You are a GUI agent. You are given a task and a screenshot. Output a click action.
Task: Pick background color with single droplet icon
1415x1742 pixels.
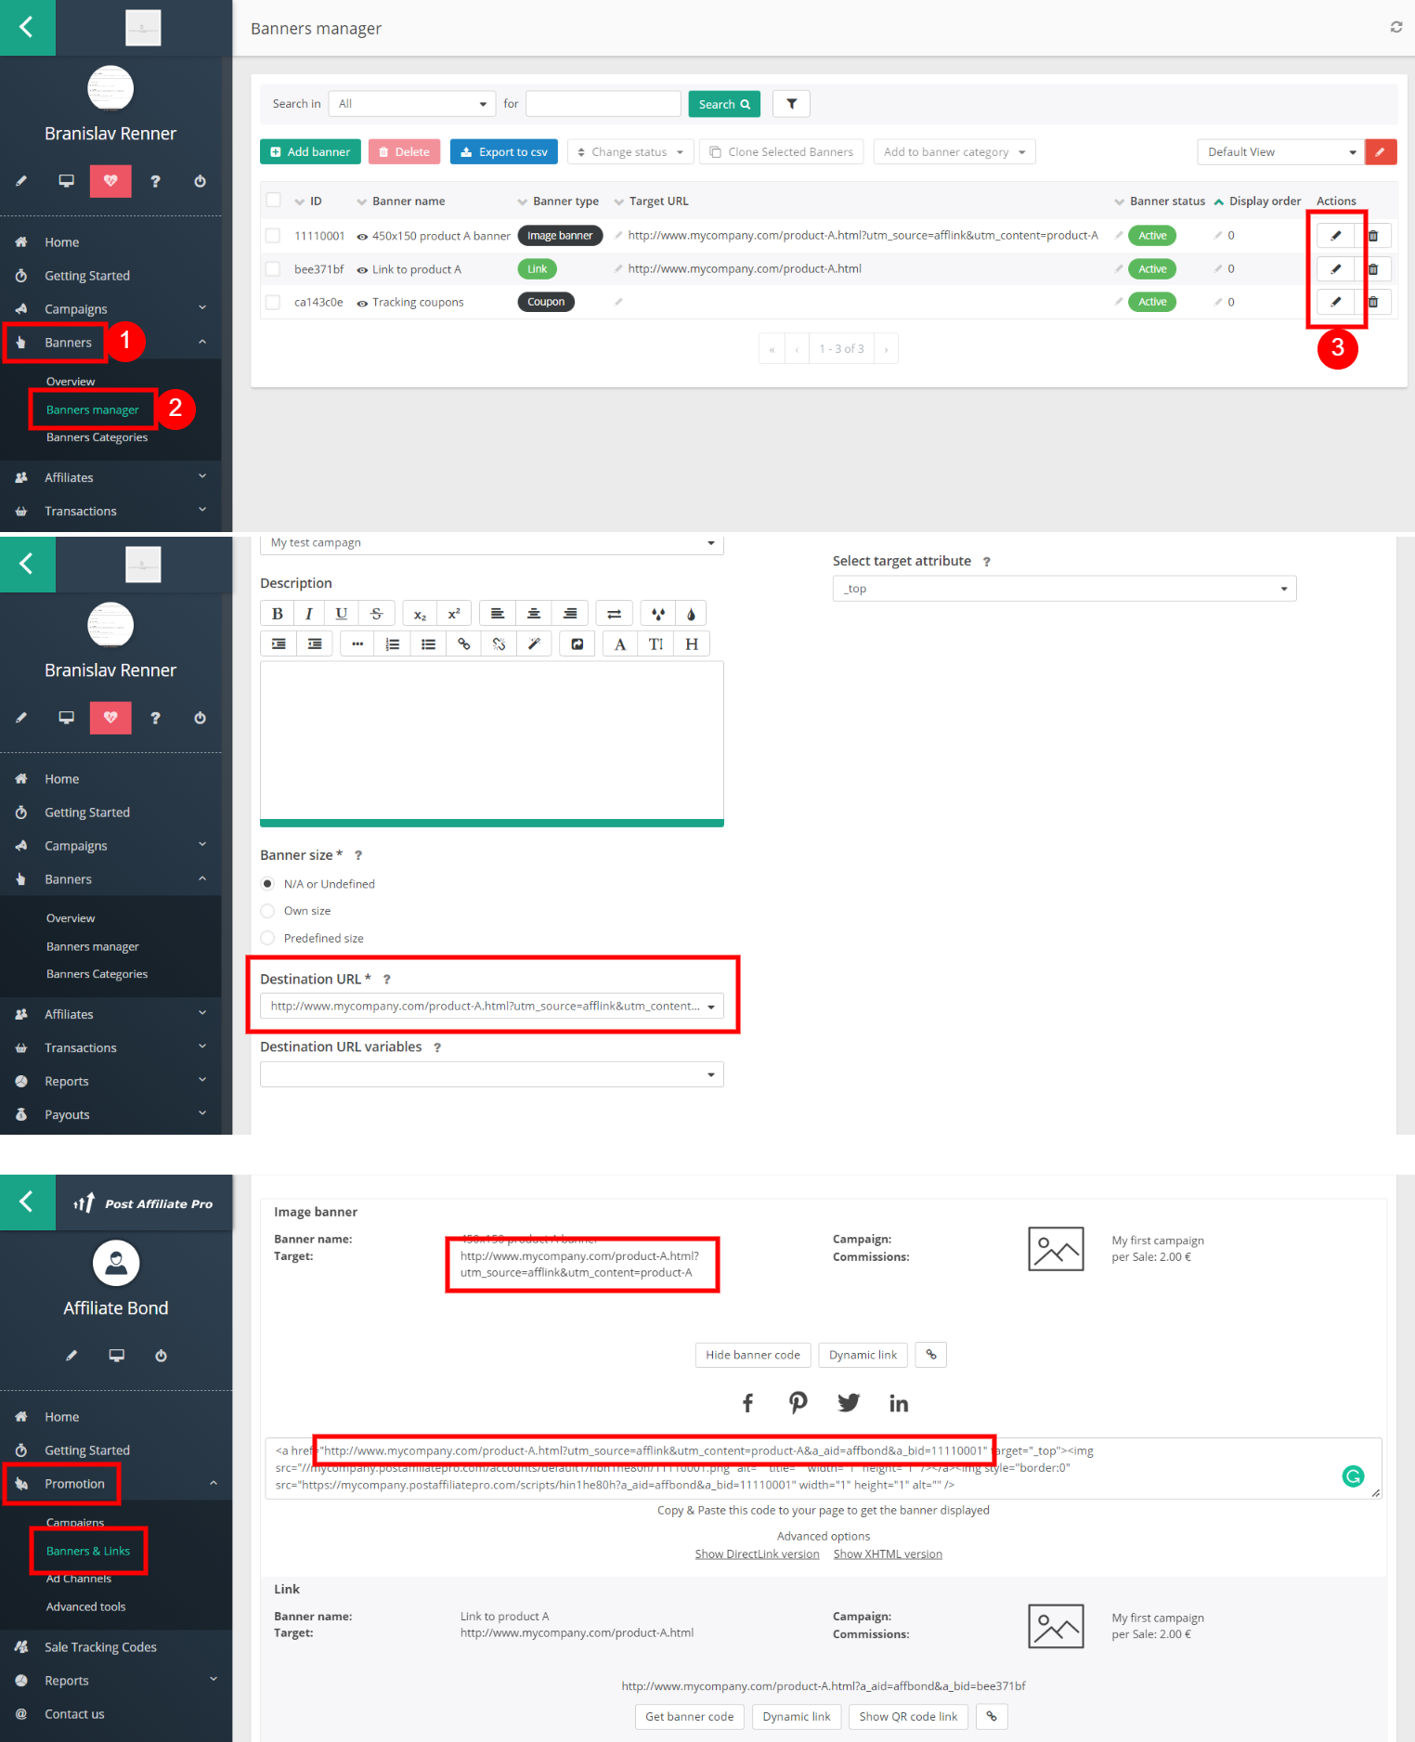tap(691, 614)
